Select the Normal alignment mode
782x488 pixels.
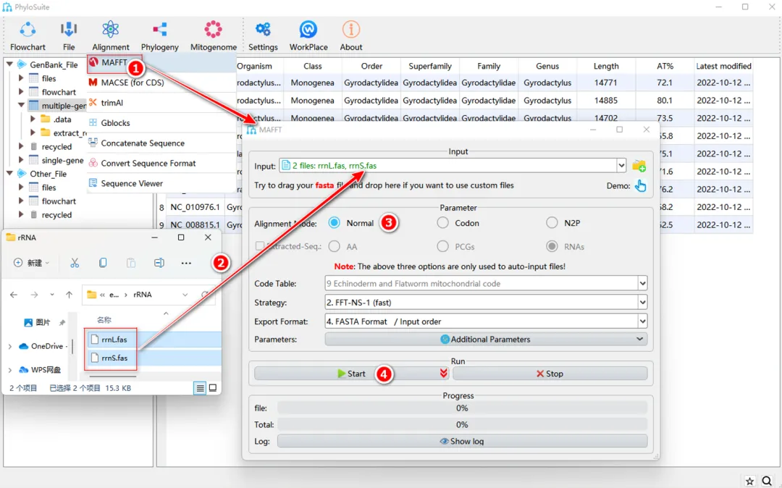pos(334,223)
